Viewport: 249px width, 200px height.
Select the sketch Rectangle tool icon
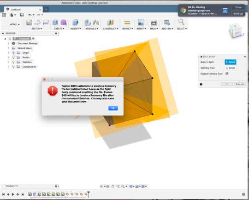(x=46, y=23)
